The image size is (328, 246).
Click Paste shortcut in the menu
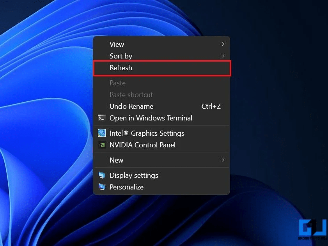click(131, 94)
